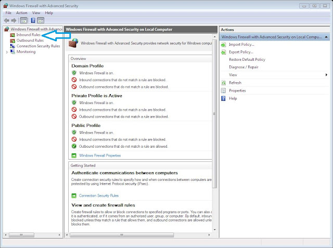Click the blue Help toolbar icon
Image resolution: width=333 pixels, height=248 pixels.
click(x=33, y=21)
